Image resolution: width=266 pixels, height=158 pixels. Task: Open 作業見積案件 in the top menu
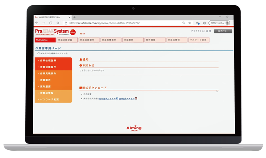click(x=111, y=40)
